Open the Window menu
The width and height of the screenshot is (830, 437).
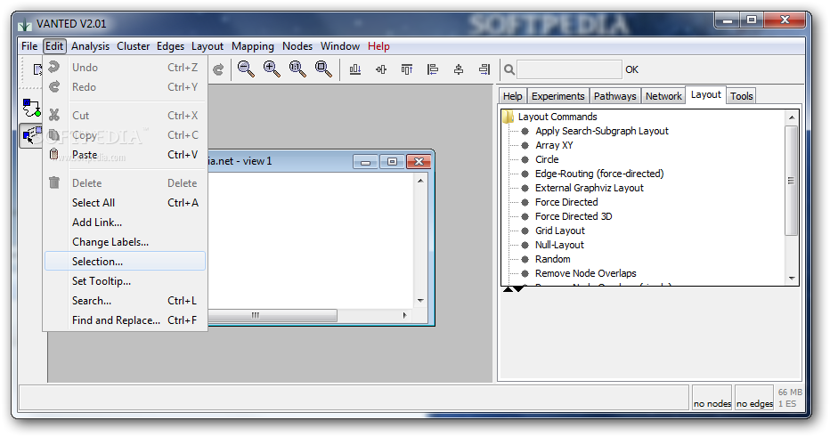click(x=340, y=46)
